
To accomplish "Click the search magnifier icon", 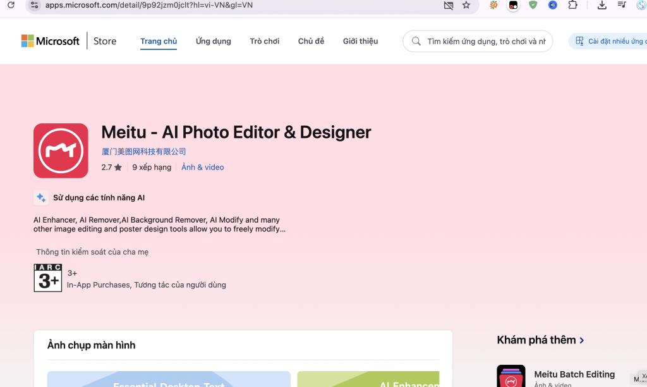I will [416, 41].
